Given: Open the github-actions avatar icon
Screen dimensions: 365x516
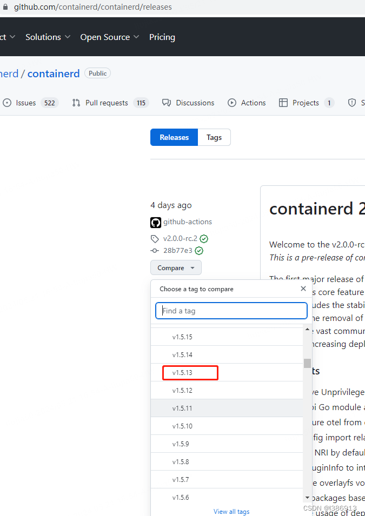Looking at the screenshot, I should [x=155, y=222].
